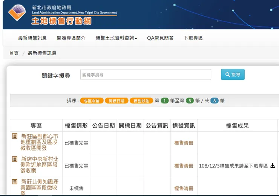This screenshot has width=279, height=196.
Task: Open 新店中央新村北側附近地區區段徵收案 link
Action: pos(39,165)
